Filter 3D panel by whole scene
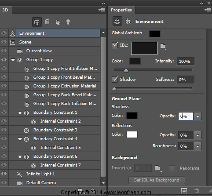 click(x=37, y=22)
